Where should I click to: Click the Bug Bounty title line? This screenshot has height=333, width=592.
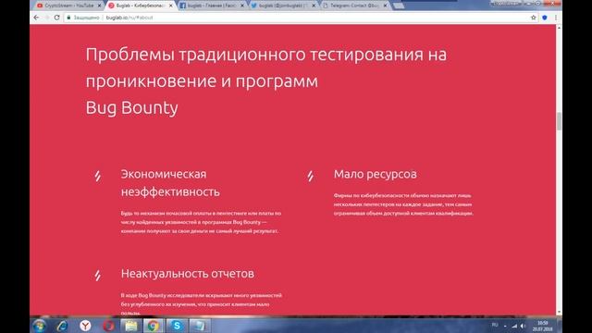tap(131, 108)
